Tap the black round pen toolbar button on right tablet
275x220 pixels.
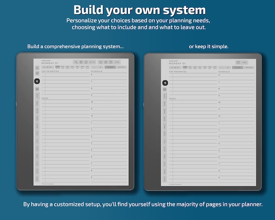(x=165, y=83)
